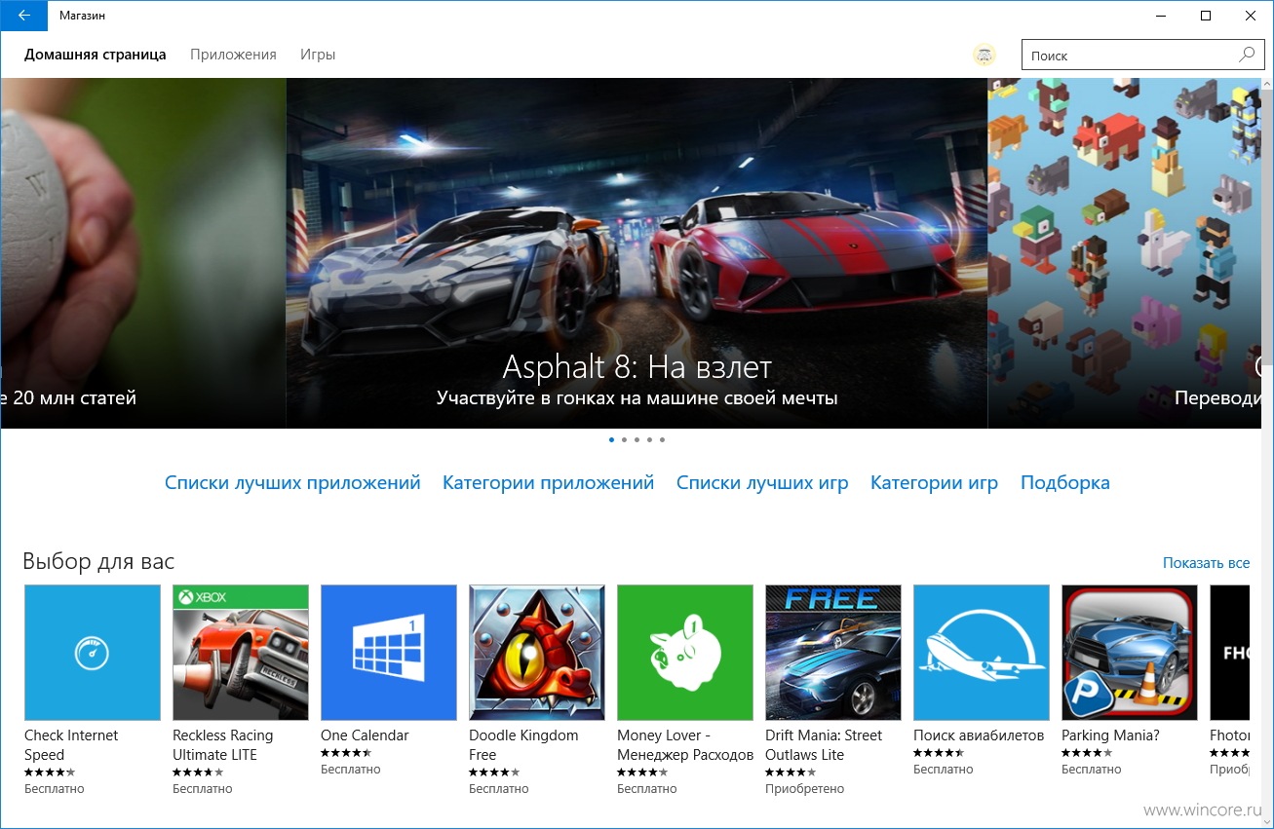Select the fifth carousel page dot

pos(662,439)
